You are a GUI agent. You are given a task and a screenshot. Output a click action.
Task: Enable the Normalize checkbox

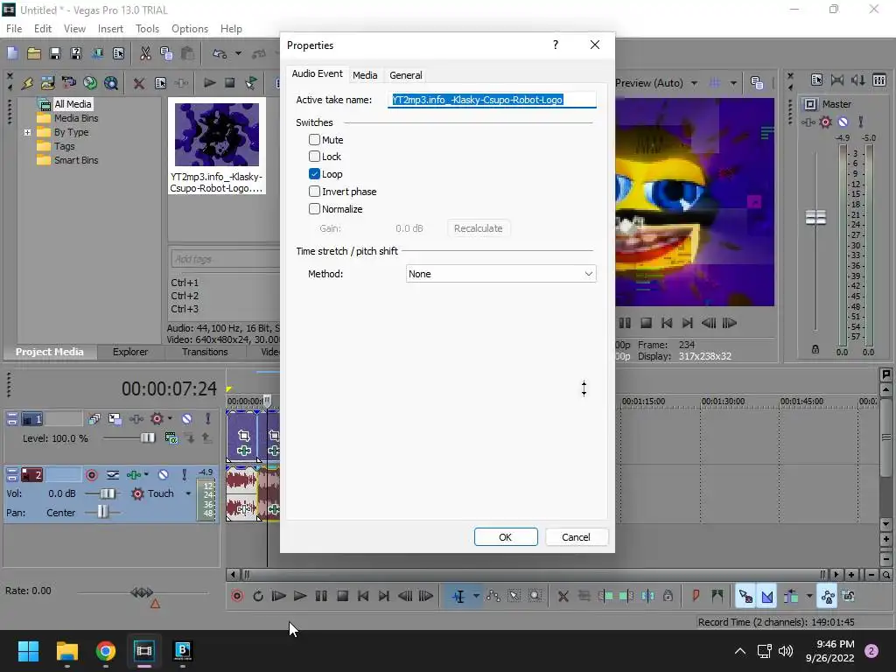pyautogui.click(x=314, y=208)
